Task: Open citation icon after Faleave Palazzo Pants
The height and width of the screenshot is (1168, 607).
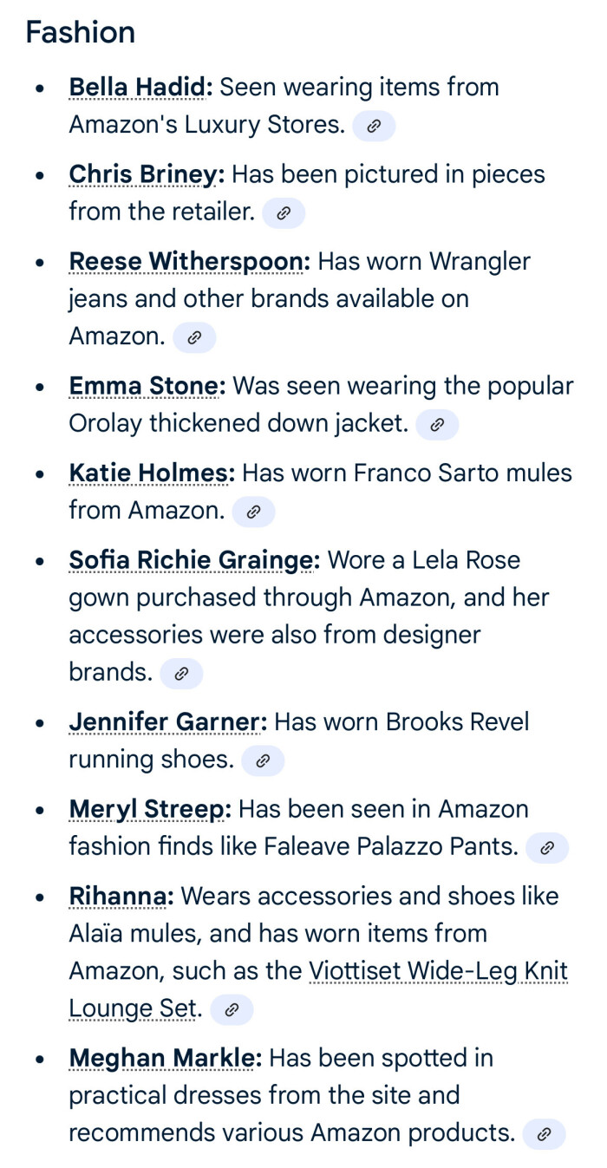Action: click(546, 847)
